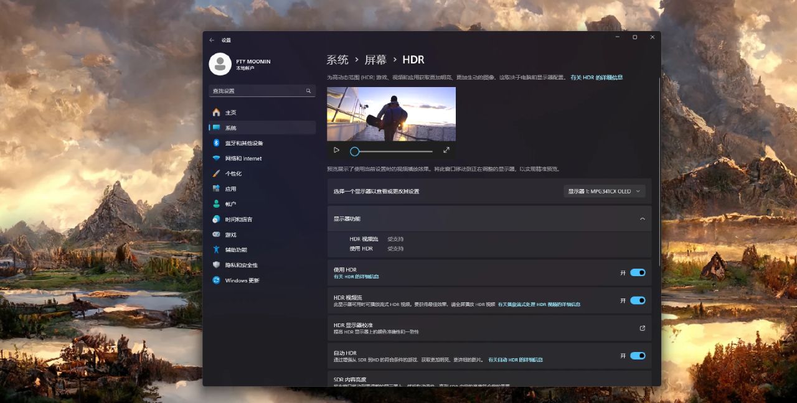This screenshot has width=797, height=403.
Task: Open 帐户 in the sidebar
Action: point(262,204)
